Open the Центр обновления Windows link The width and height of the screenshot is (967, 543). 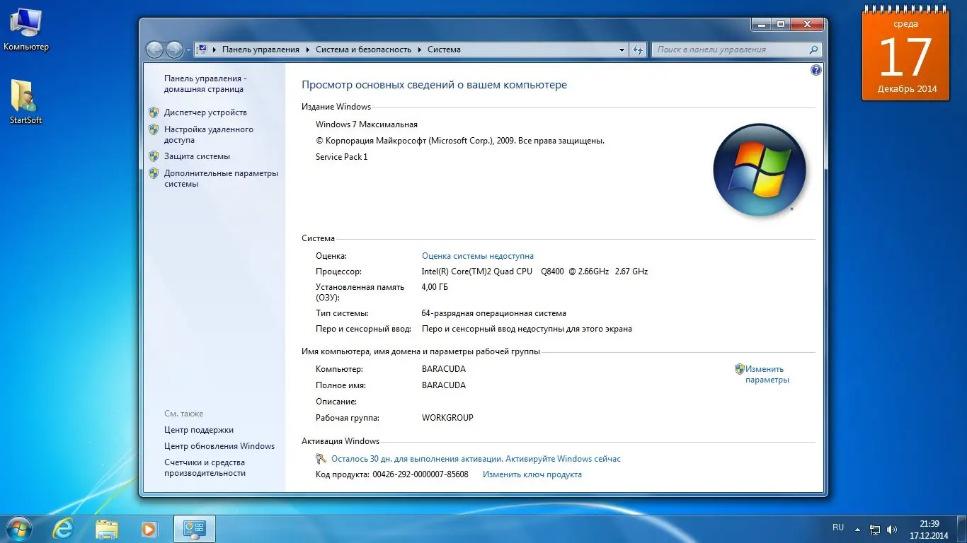click(219, 446)
